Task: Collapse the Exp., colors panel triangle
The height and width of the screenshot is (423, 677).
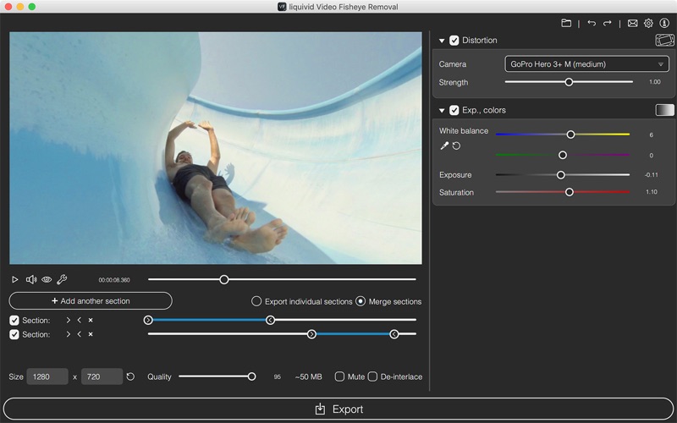Action: pyautogui.click(x=442, y=110)
